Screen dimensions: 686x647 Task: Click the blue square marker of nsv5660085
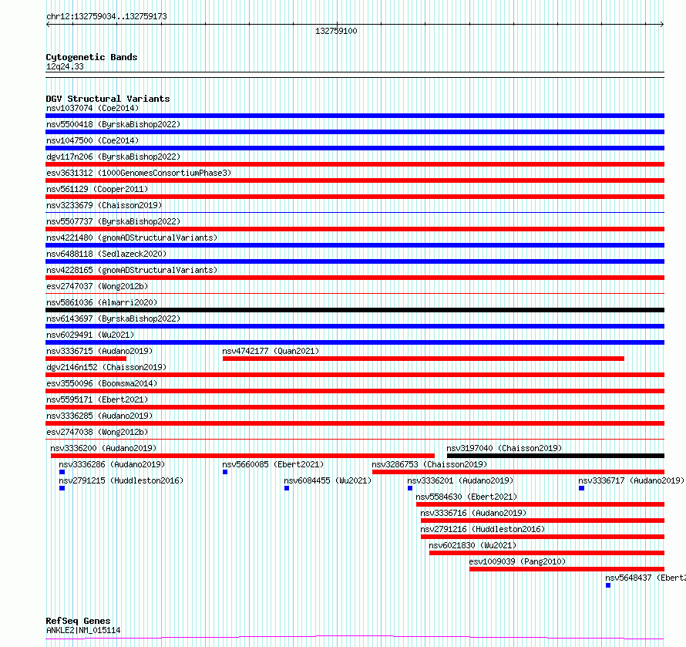(225, 472)
